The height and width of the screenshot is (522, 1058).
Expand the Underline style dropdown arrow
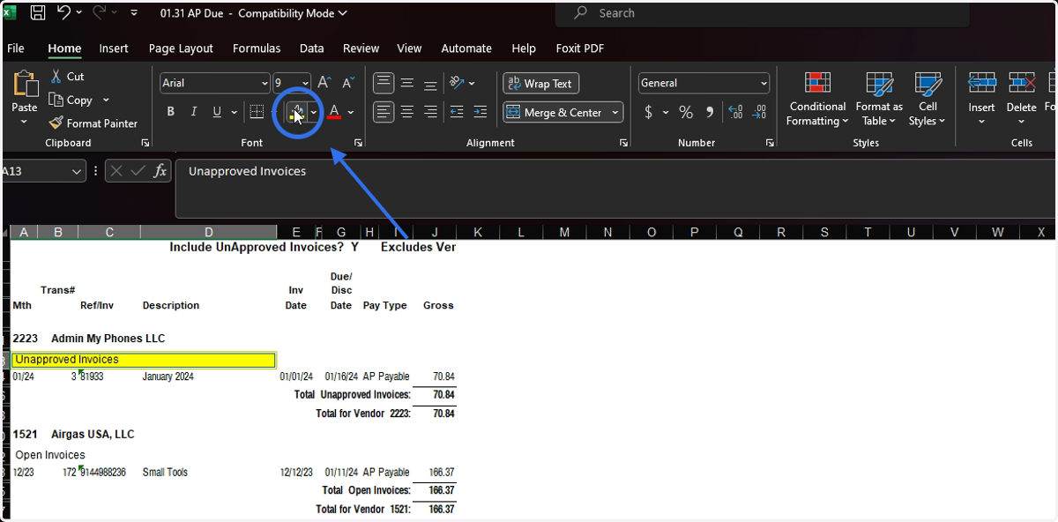[234, 112]
